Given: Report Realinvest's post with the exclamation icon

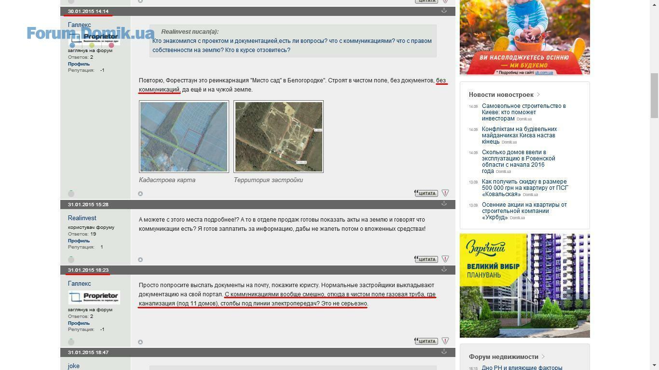Looking at the screenshot, I should pyautogui.click(x=445, y=259).
